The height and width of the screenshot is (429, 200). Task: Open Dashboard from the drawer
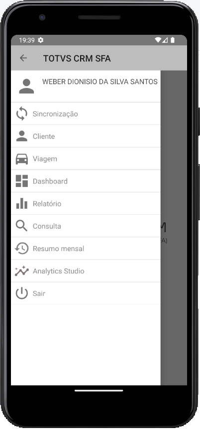(x=86, y=181)
